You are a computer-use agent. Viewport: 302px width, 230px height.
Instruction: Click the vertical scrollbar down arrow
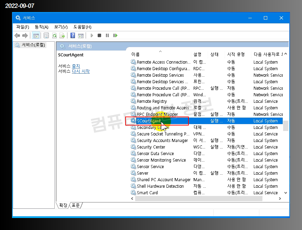click(x=285, y=193)
